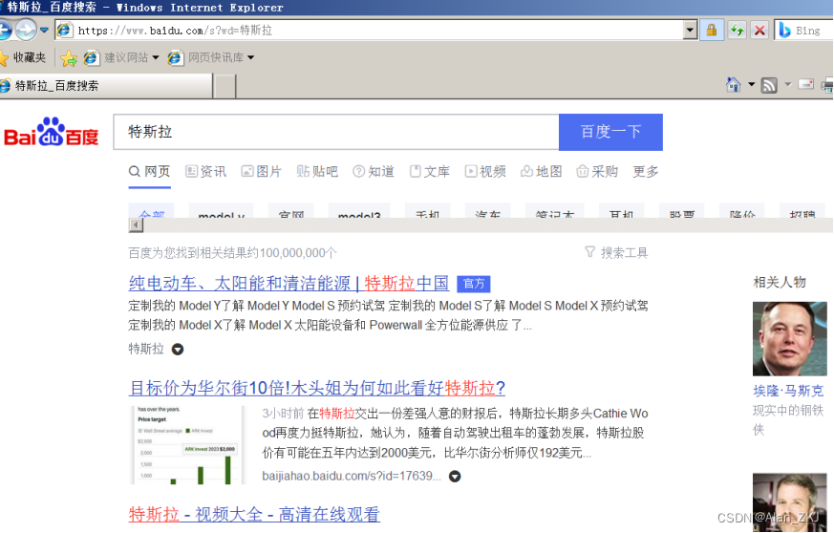Select the 特斯拉_百度搜索 browser tab
Viewport: 834px width, 533px height.
[x=106, y=86]
